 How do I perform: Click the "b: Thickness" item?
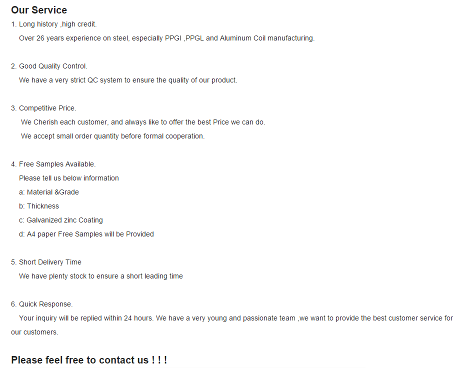39,206
